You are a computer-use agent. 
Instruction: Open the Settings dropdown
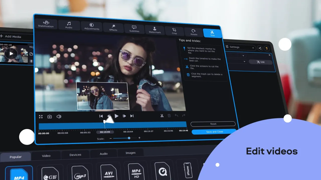point(240,47)
